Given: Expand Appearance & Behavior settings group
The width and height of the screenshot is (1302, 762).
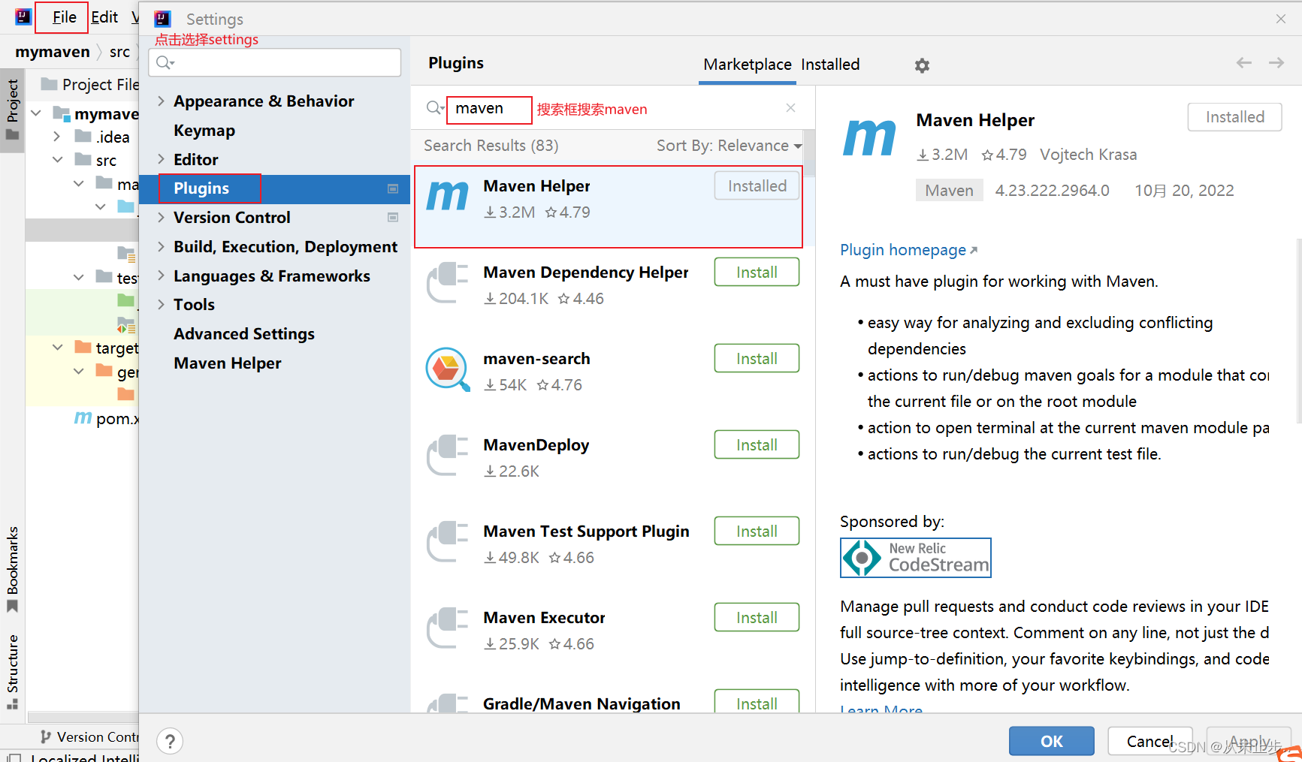Looking at the screenshot, I should pos(161,101).
